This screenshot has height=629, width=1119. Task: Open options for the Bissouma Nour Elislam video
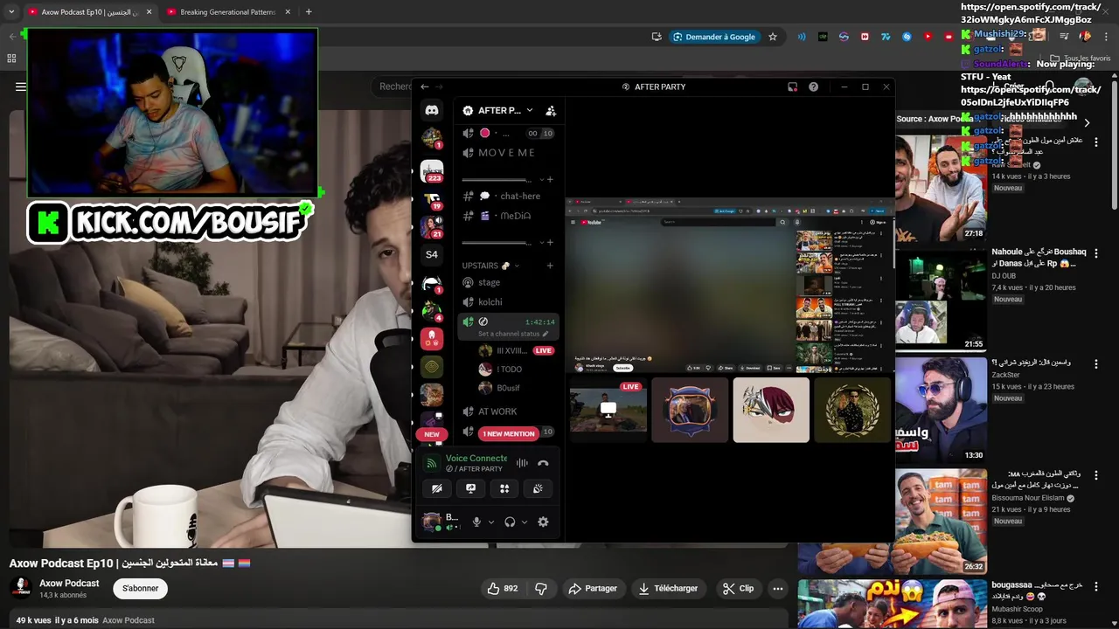pos(1095,475)
